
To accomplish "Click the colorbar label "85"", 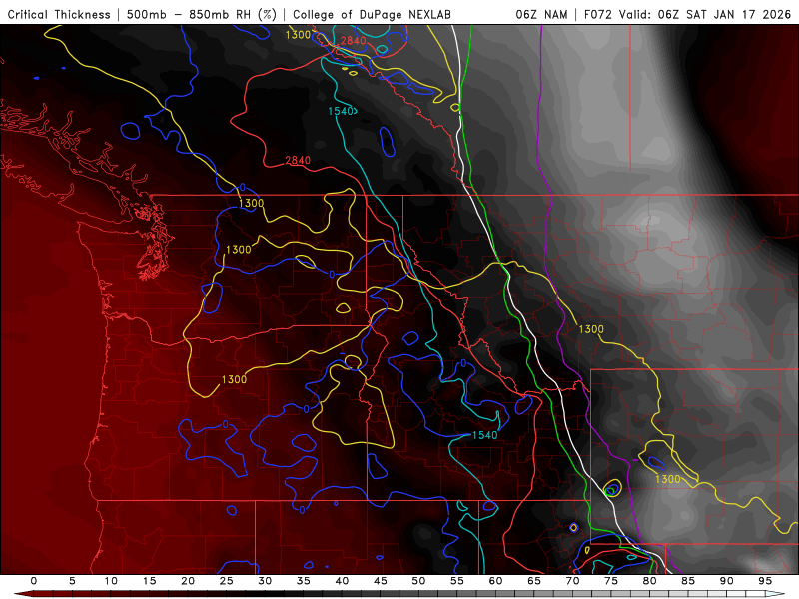I will [x=688, y=581].
